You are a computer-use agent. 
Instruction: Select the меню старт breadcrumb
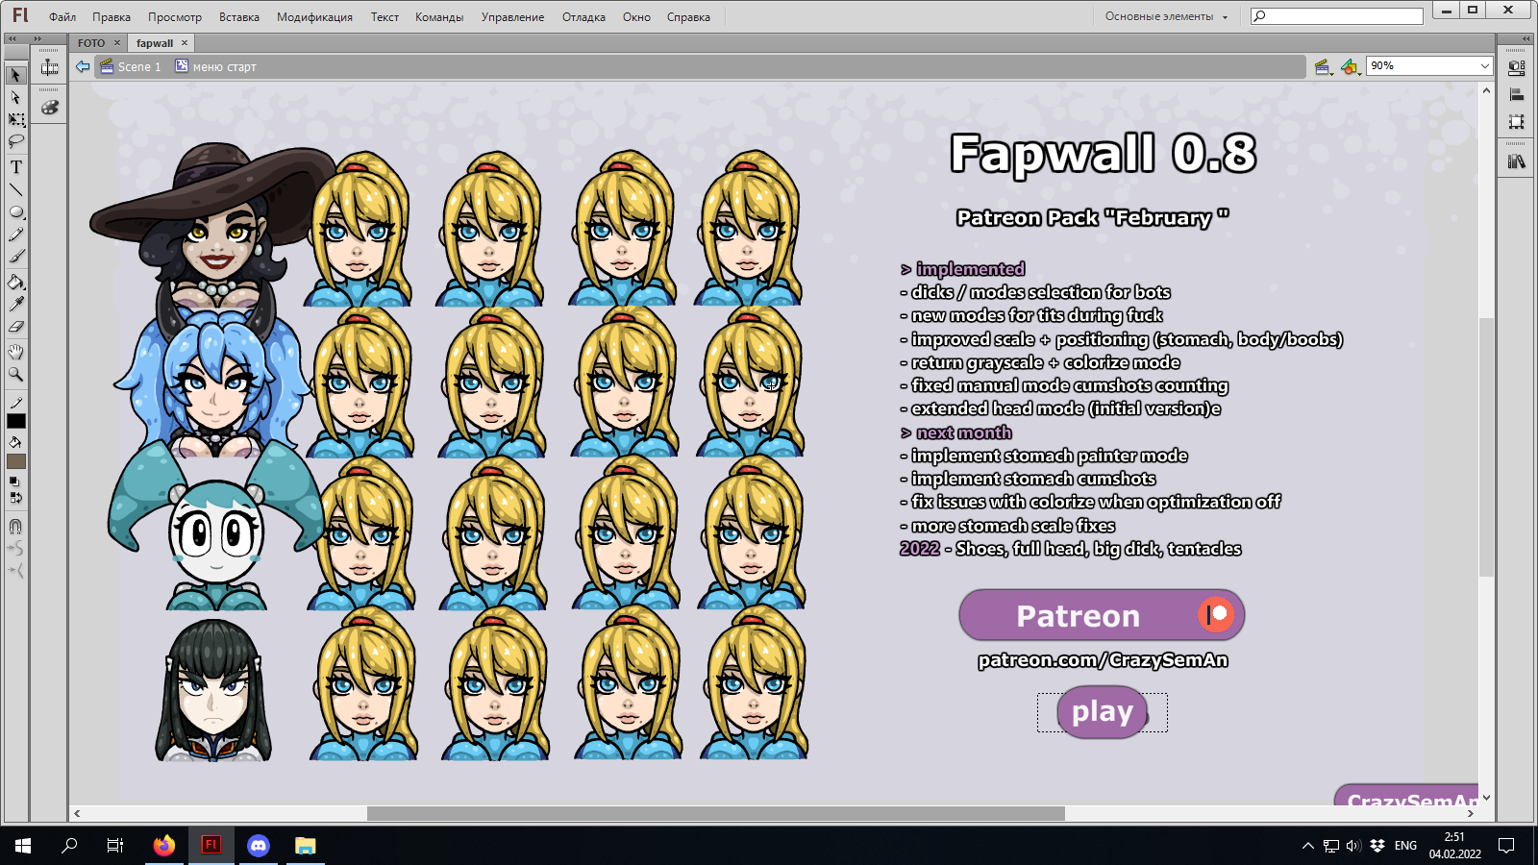tap(215, 66)
